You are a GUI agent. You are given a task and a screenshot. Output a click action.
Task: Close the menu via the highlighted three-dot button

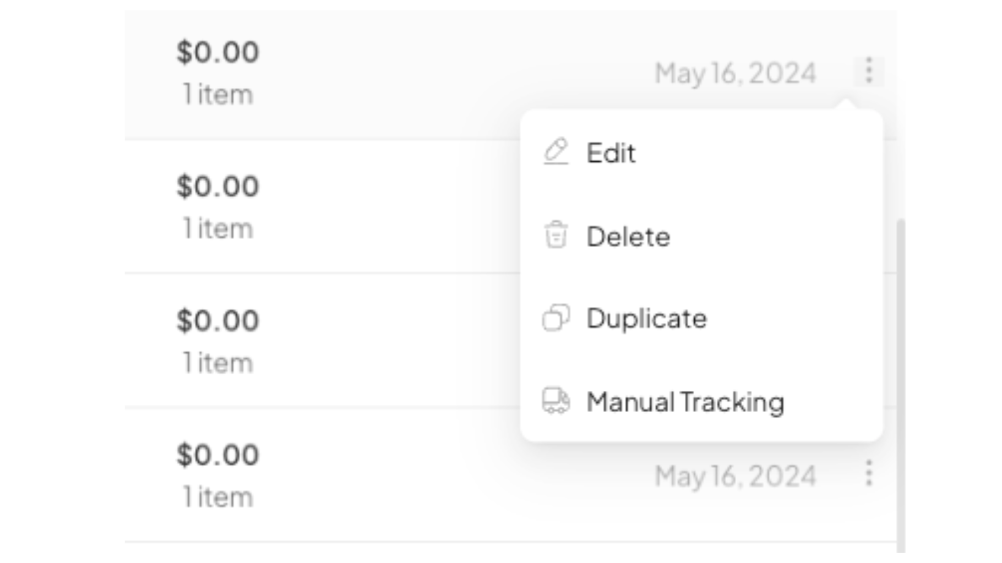click(868, 71)
